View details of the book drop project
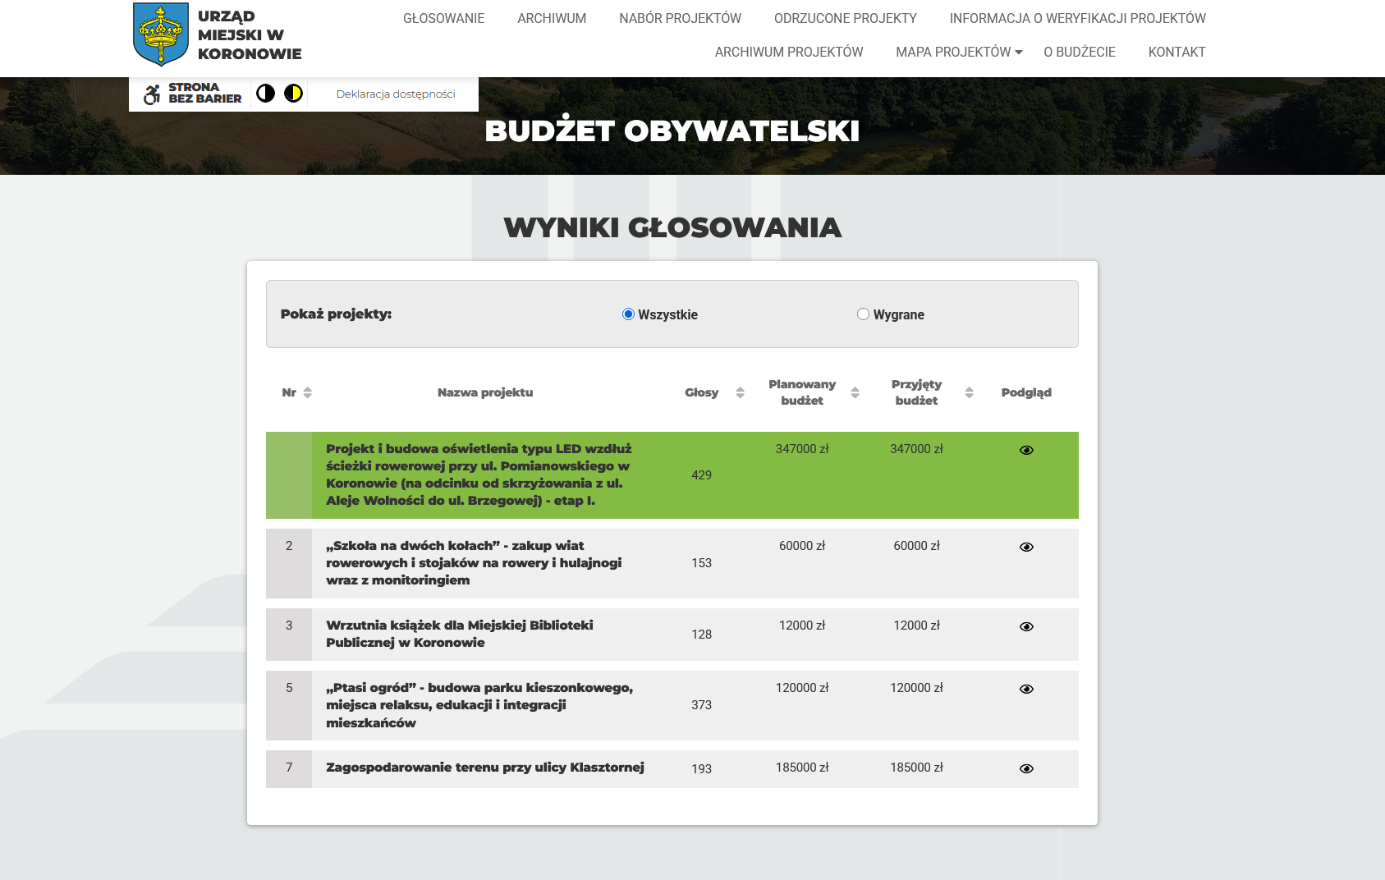 1026,627
